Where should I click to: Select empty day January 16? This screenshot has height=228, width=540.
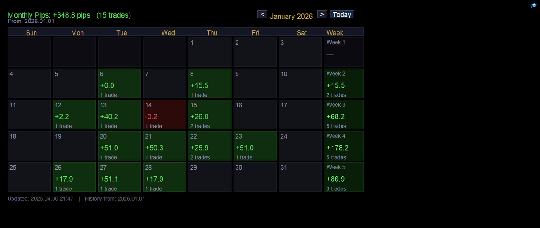point(255,114)
